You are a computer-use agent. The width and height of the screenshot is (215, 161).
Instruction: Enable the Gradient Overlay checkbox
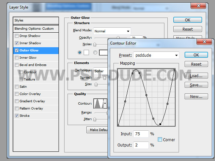click(17, 101)
